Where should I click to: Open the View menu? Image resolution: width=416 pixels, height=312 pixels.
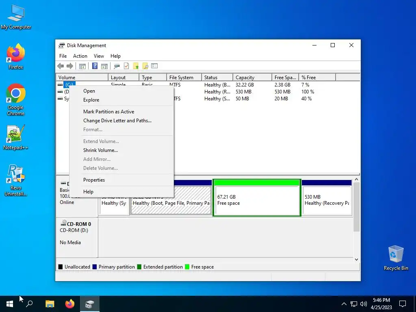[x=99, y=56]
